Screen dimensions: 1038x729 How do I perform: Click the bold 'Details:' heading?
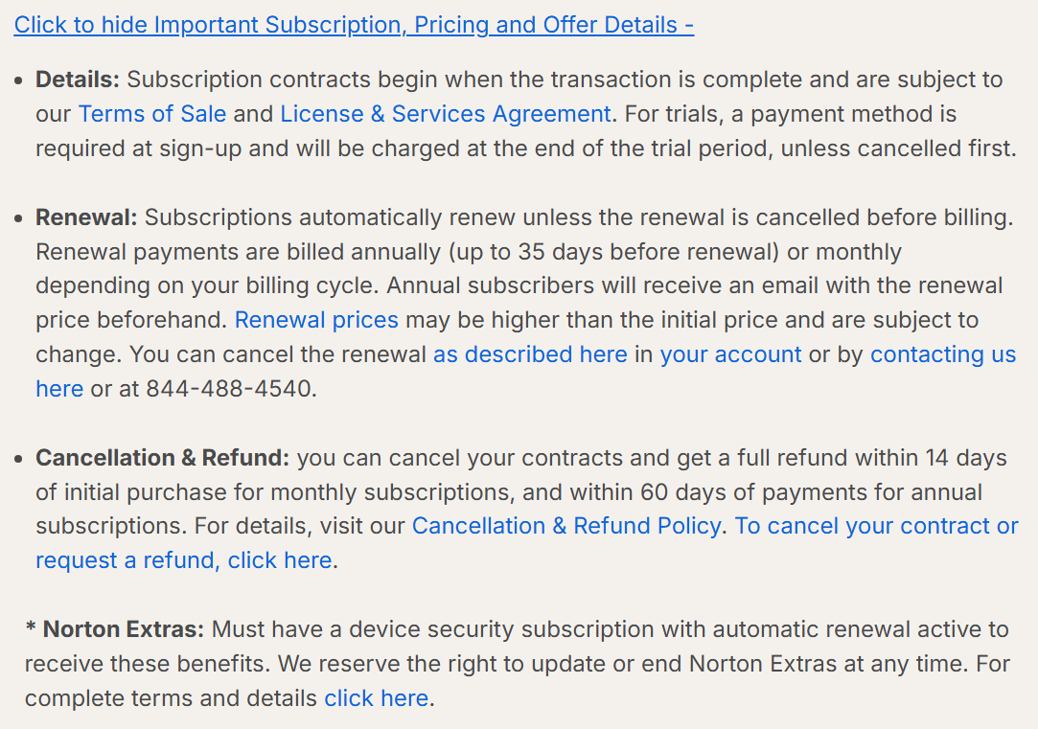[x=78, y=80]
